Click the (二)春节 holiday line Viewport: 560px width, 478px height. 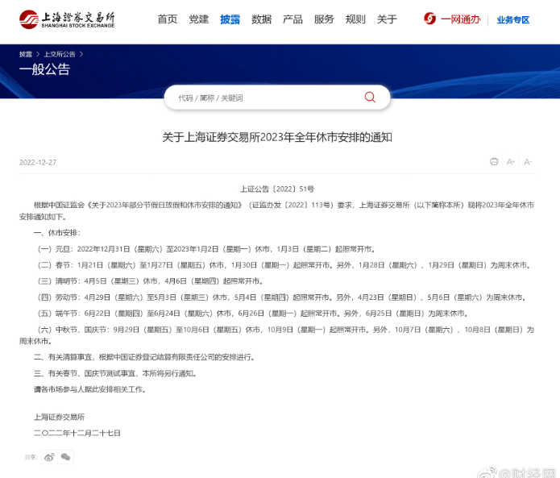[x=284, y=265]
